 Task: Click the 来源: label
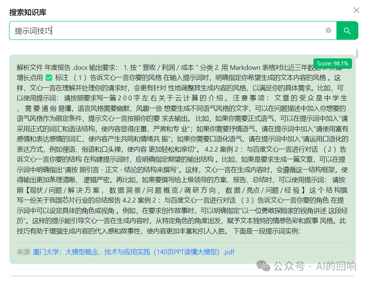pyautogui.click(x=24, y=252)
